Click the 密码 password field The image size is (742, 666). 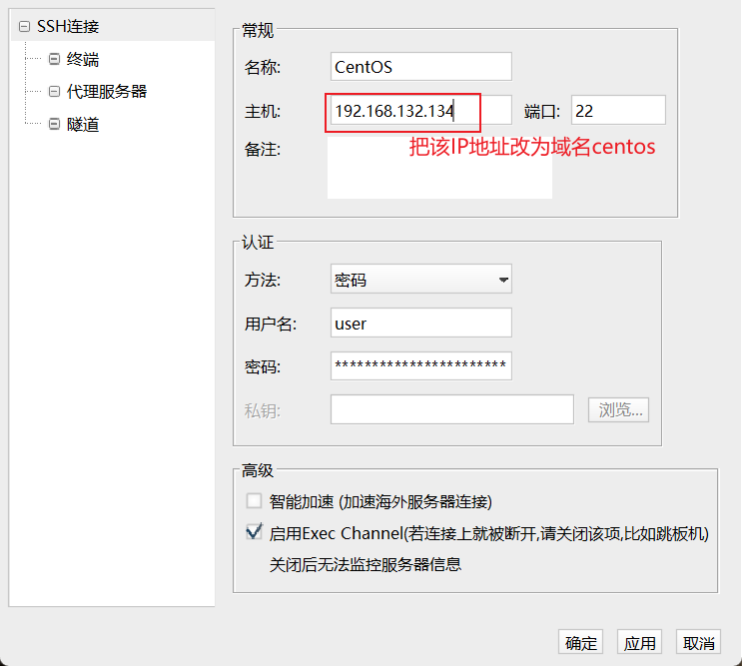(421, 365)
